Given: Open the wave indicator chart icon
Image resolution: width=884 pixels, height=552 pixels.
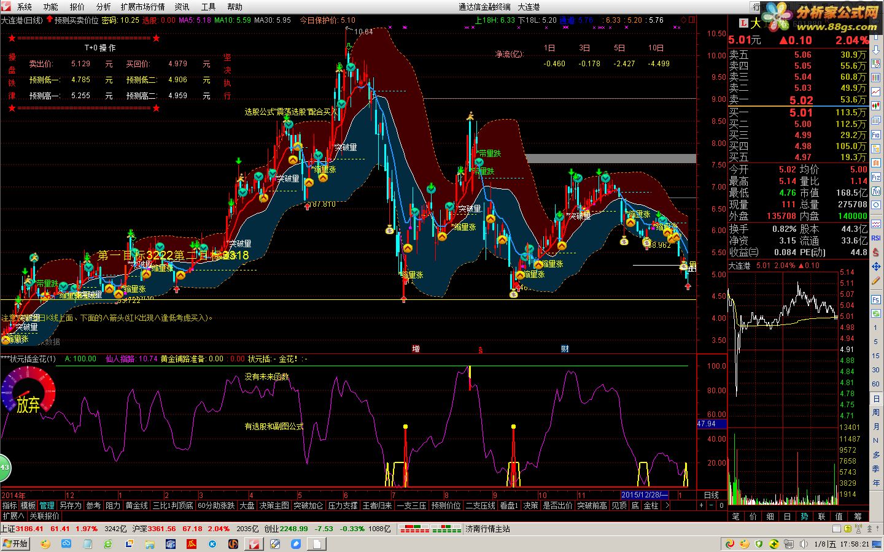Looking at the screenshot, I should coord(876,224).
